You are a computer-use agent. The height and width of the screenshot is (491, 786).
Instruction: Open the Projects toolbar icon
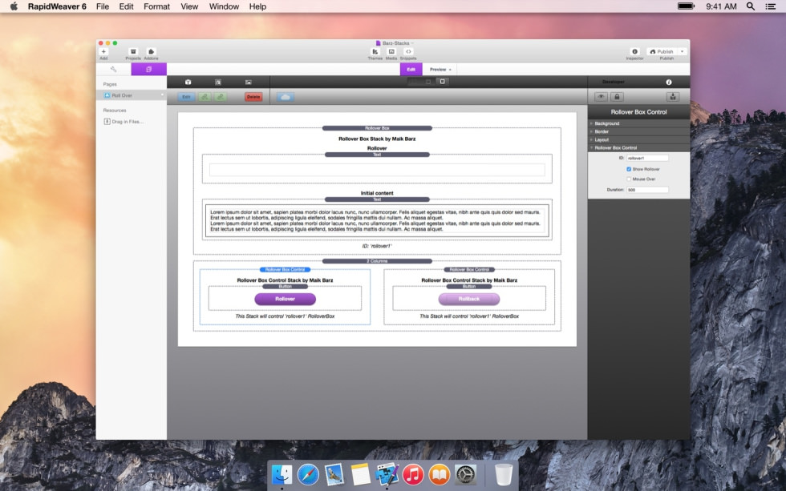pos(133,51)
